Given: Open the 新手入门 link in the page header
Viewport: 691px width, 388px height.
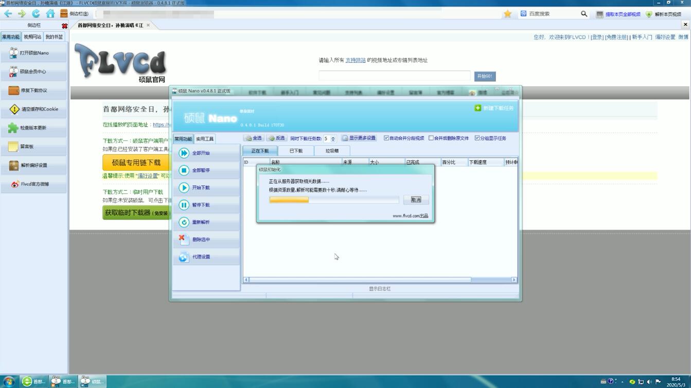Looking at the screenshot, I should [x=642, y=37].
